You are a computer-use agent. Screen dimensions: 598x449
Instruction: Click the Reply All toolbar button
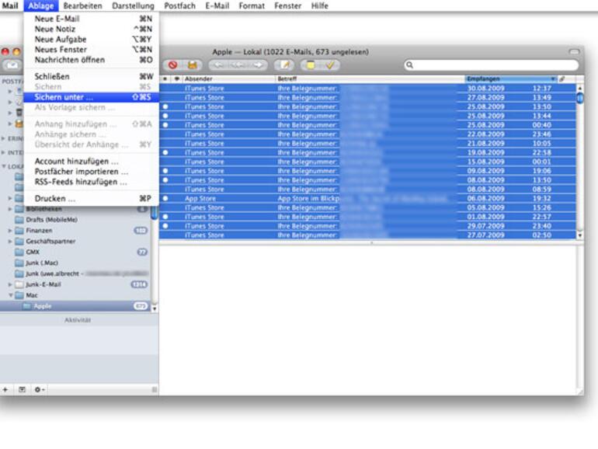(238, 64)
